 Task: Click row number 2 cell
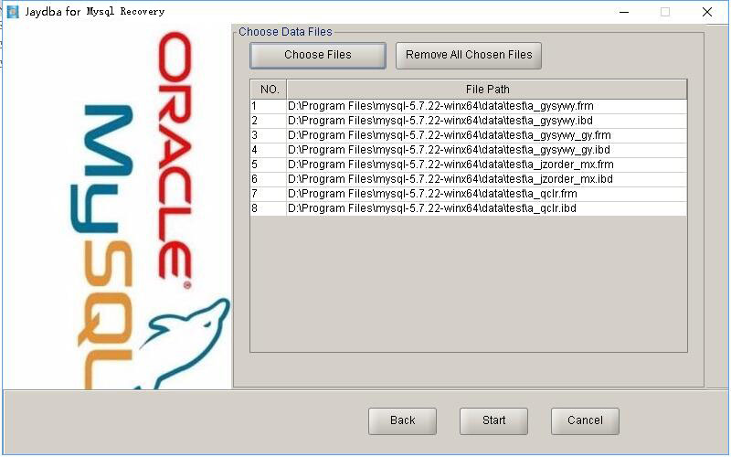[269, 121]
